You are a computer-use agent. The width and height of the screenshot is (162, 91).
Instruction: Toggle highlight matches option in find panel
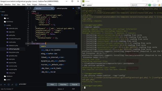click(16, 85)
